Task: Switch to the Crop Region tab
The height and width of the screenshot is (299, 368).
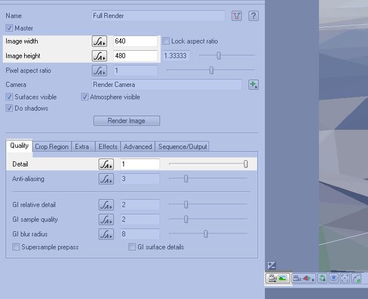Action: pos(51,147)
